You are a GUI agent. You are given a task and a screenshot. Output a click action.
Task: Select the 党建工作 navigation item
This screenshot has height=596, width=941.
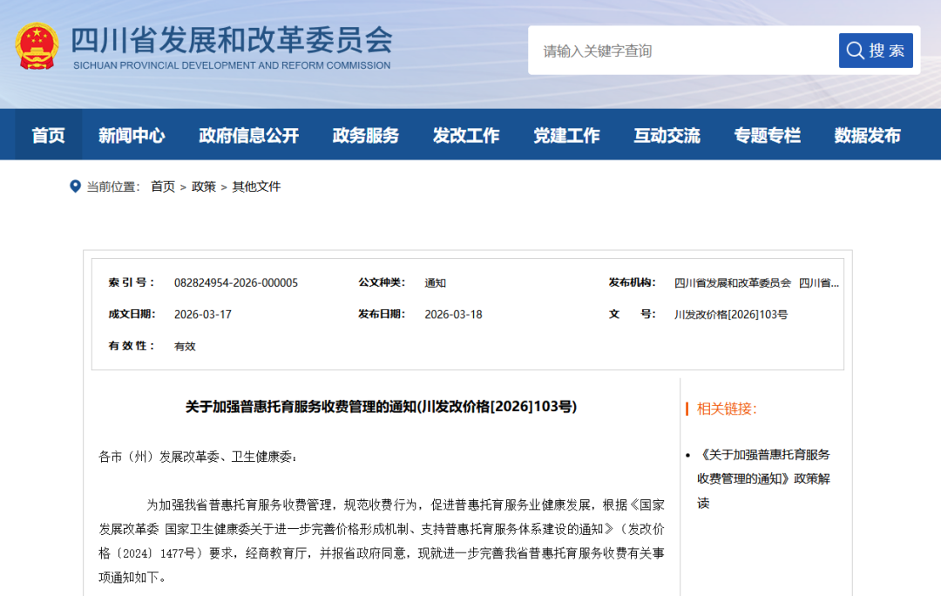pyautogui.click(x=566, y=135)
